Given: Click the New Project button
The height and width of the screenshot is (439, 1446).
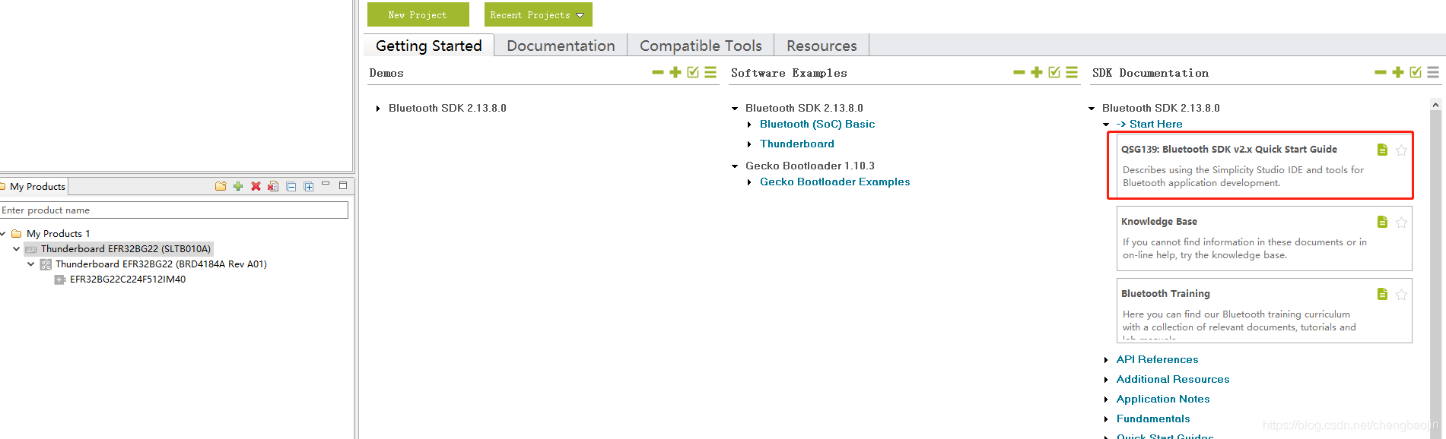Looking at the screenshot, I should click(418, 14).
